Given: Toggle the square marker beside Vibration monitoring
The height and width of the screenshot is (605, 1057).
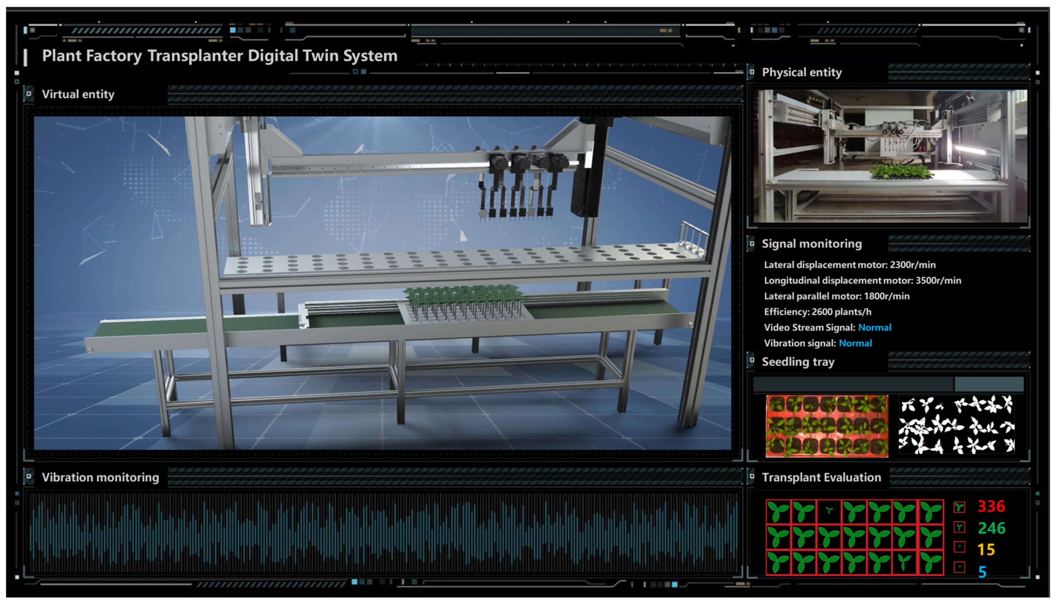Looking at the screenshot, I should (28, 476).
